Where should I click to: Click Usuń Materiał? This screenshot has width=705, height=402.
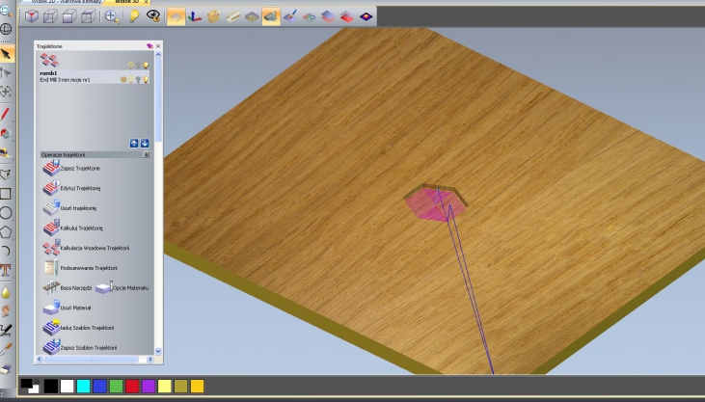pyautogui.click(x=67, y=308)
